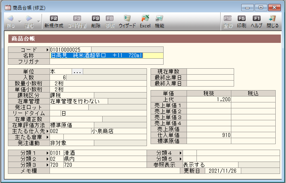Click the F9 削除 delete icon
286x183 pixels.
coord(95,22)
